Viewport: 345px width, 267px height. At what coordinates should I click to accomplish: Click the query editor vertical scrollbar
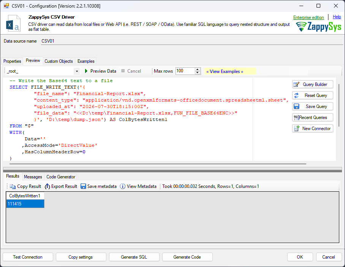339,105
